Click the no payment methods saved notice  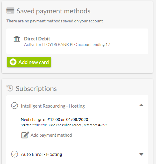pyautogui.click(x=55, y=21)
